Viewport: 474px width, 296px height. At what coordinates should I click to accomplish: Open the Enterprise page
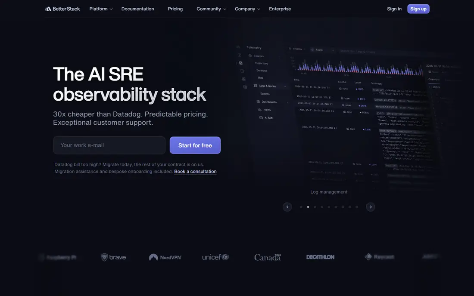point(280,9)
